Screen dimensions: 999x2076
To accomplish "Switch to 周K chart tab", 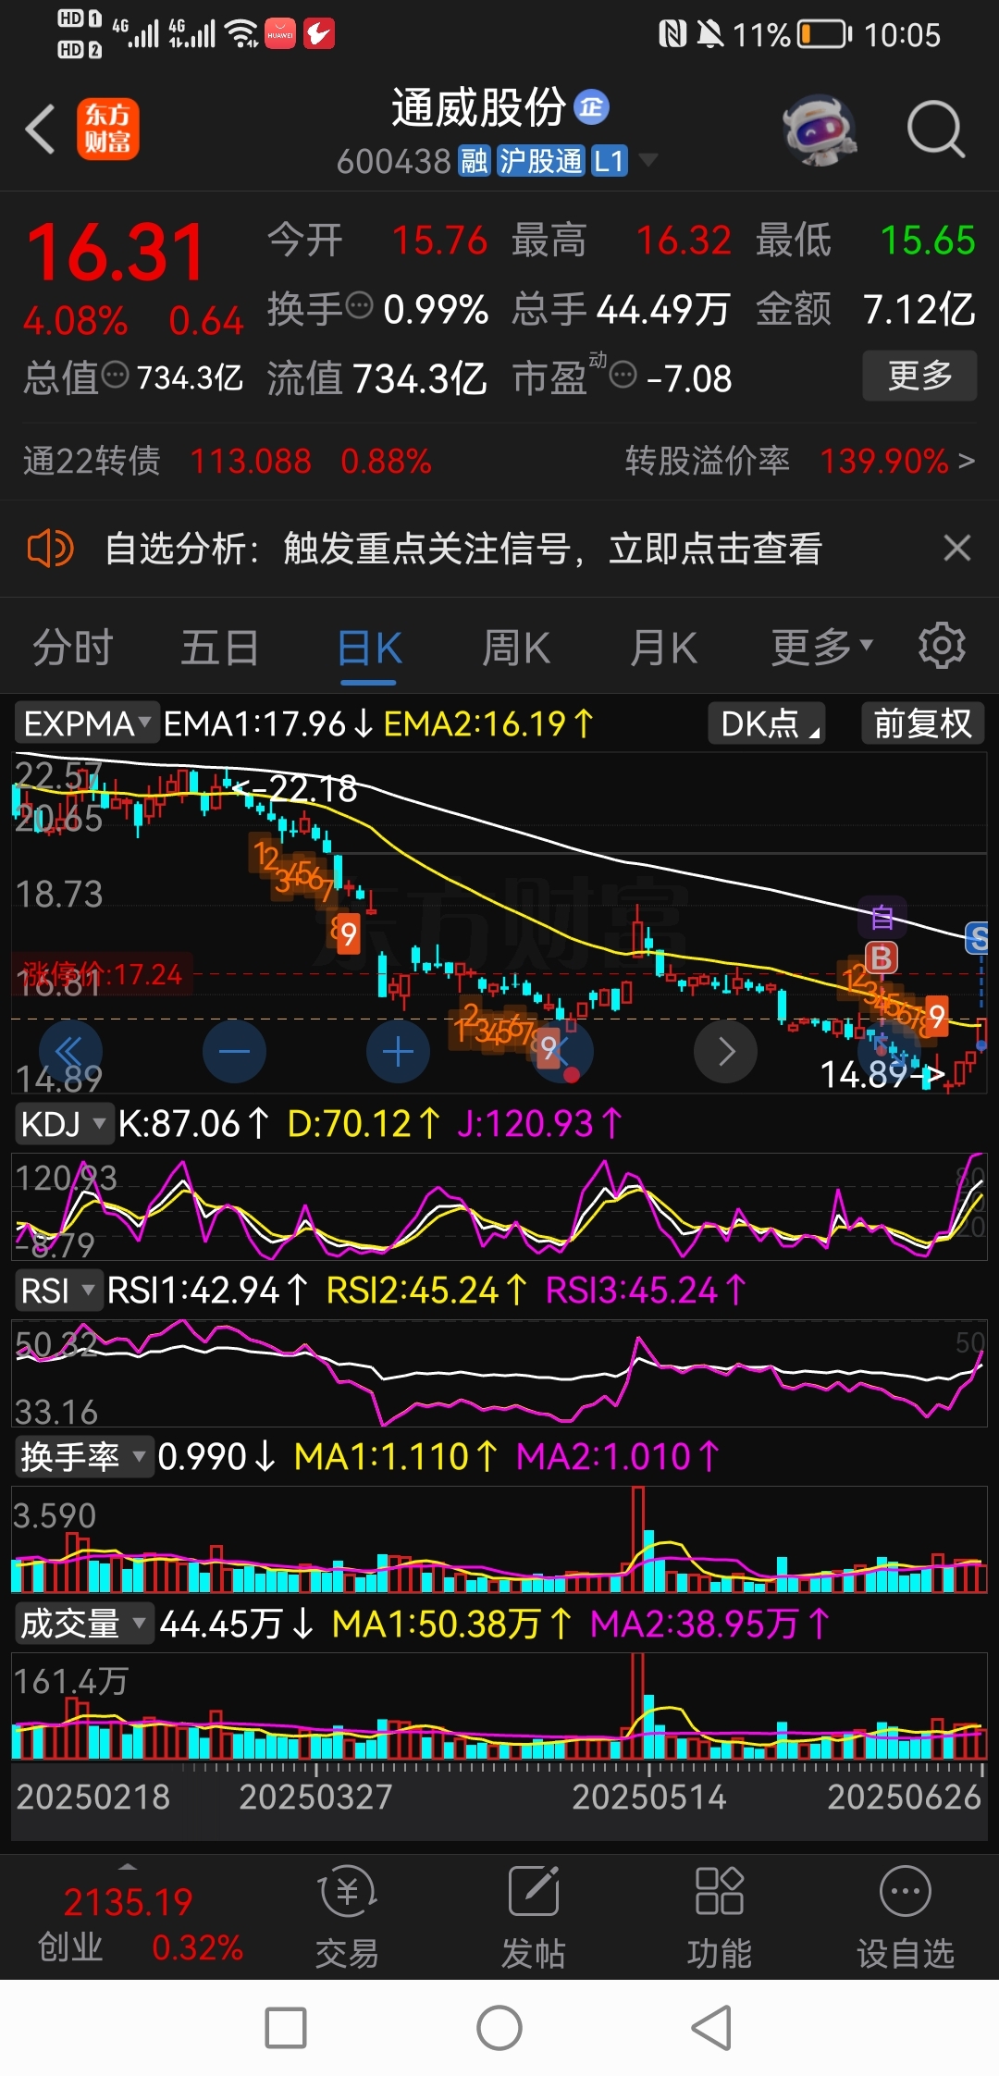I will [516, 648].
